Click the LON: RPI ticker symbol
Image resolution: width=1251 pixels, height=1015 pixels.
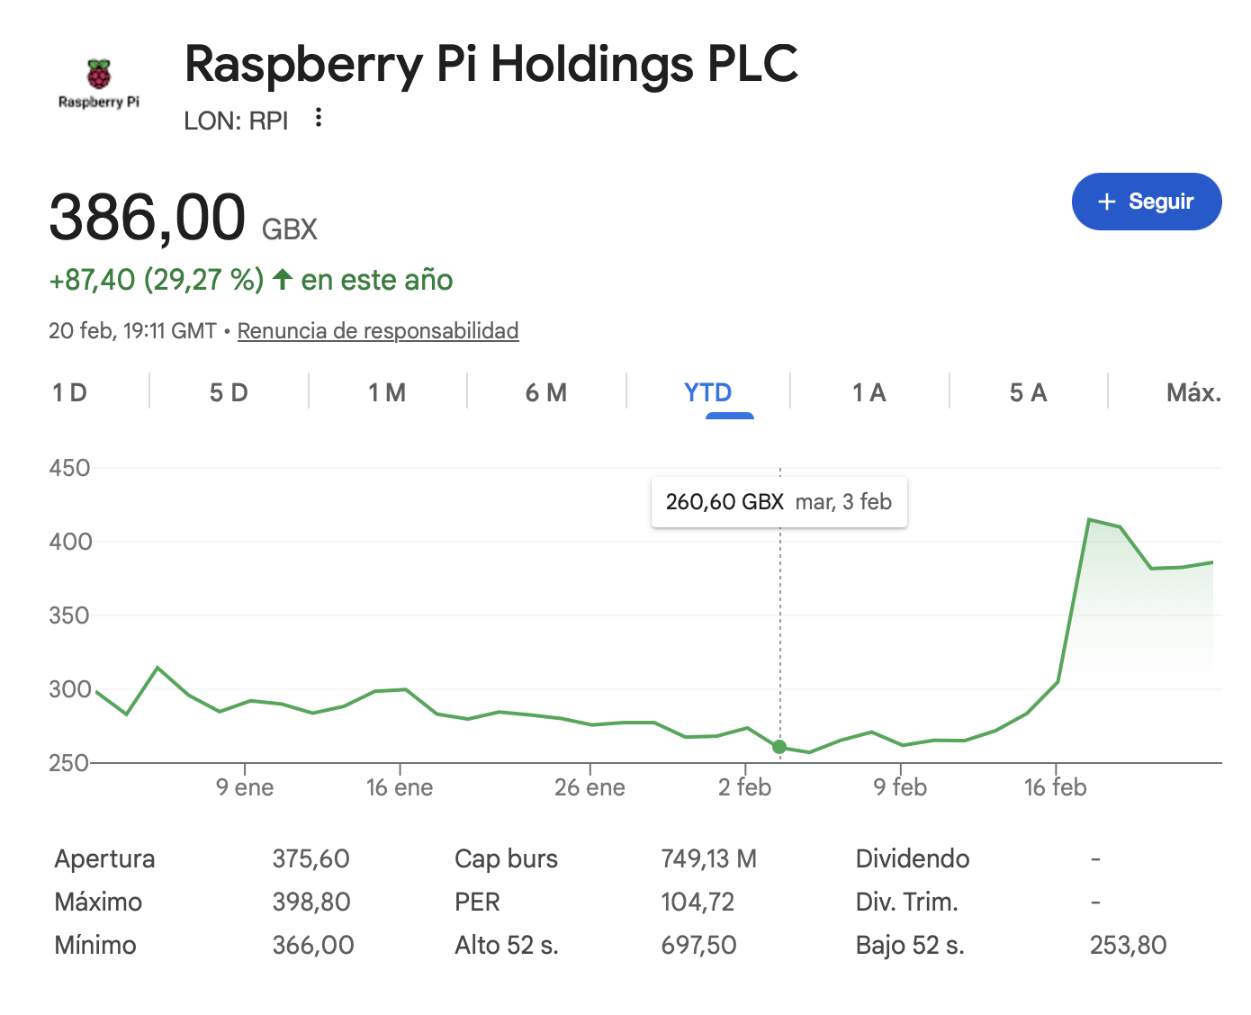[x=236, y=121]
